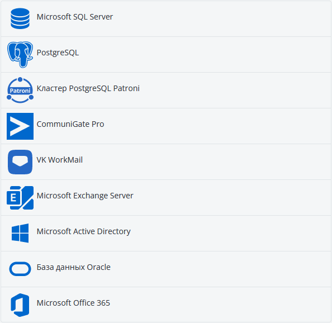The height and width of the screenshot is (323, 332).
Task: Click the Microsoft SQL Server database icon
Action: [20, 18]
